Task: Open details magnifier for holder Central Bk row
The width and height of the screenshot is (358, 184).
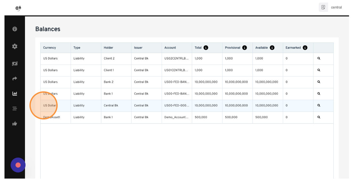Action: tap(319, 105)
